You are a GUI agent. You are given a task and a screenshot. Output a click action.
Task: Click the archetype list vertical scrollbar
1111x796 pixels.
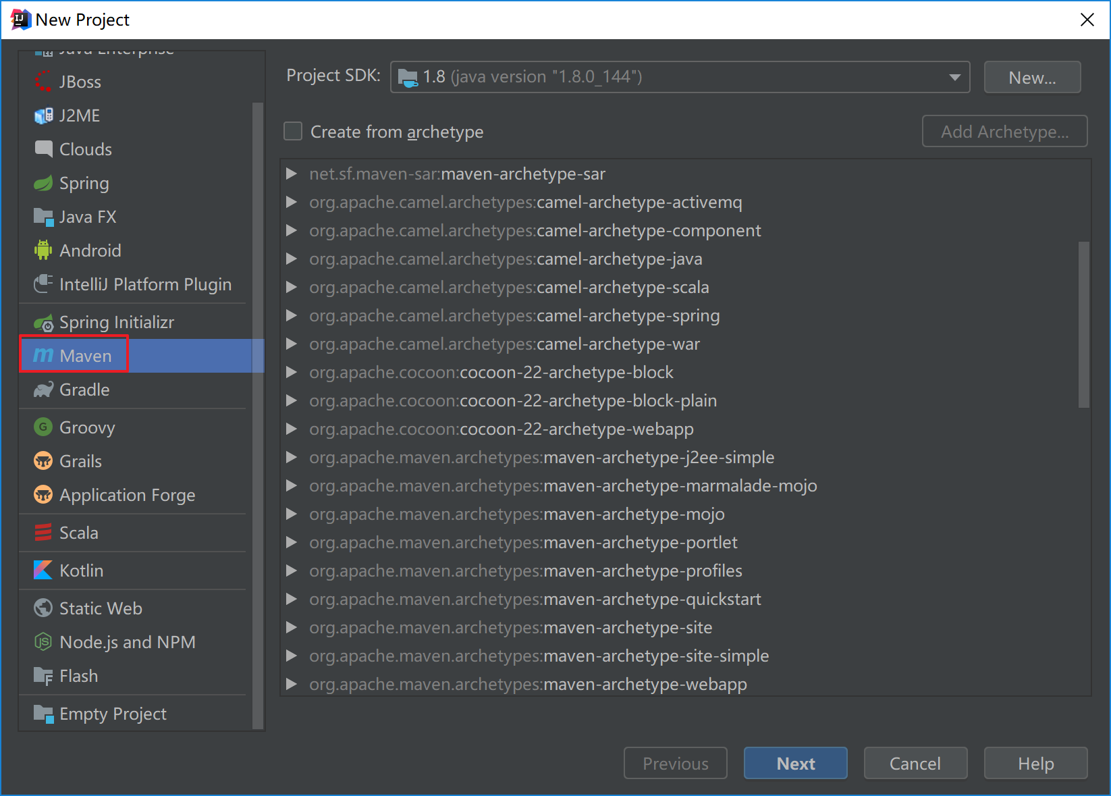click(1084, 325)
